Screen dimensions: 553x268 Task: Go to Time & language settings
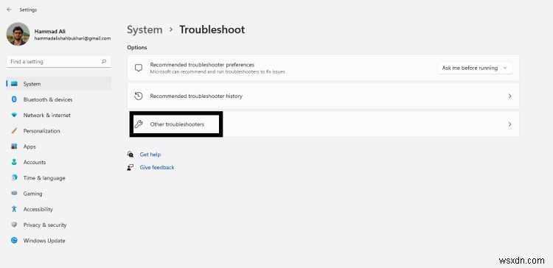(44, 178)
